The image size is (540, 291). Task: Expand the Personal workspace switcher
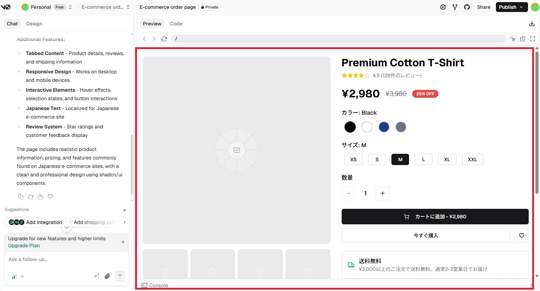pyautogui.click(x=70, y=7)
